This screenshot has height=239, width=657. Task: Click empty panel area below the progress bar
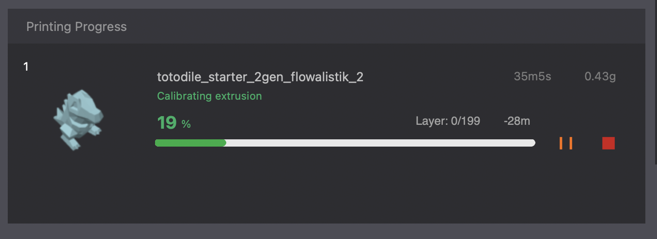click(339, 189)
